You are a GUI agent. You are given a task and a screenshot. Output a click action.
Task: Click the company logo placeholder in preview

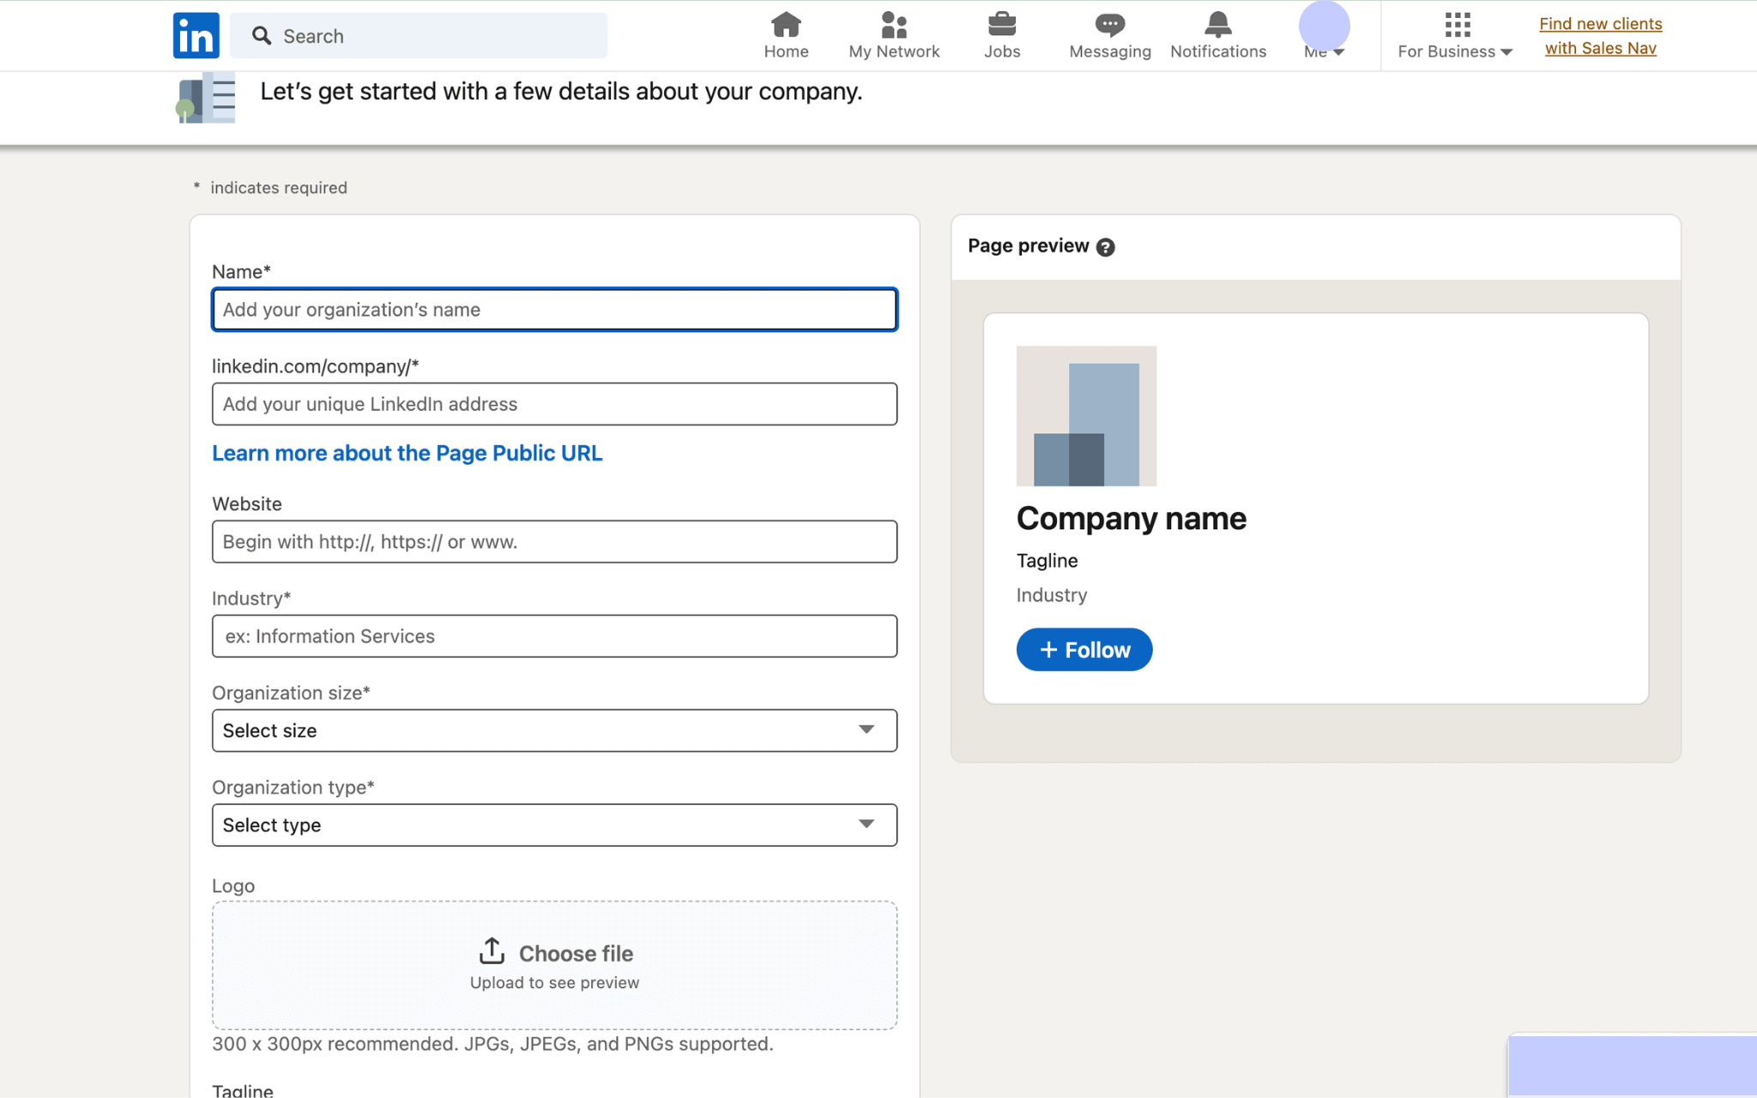pos(1086,416)
